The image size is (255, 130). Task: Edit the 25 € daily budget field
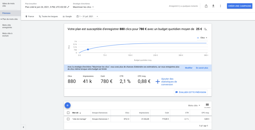199,29
